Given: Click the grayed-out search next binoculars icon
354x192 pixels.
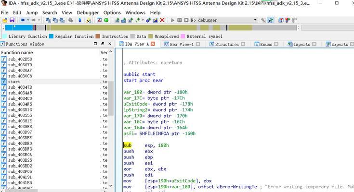Looking at the screenshot, I should click(71, 20).
